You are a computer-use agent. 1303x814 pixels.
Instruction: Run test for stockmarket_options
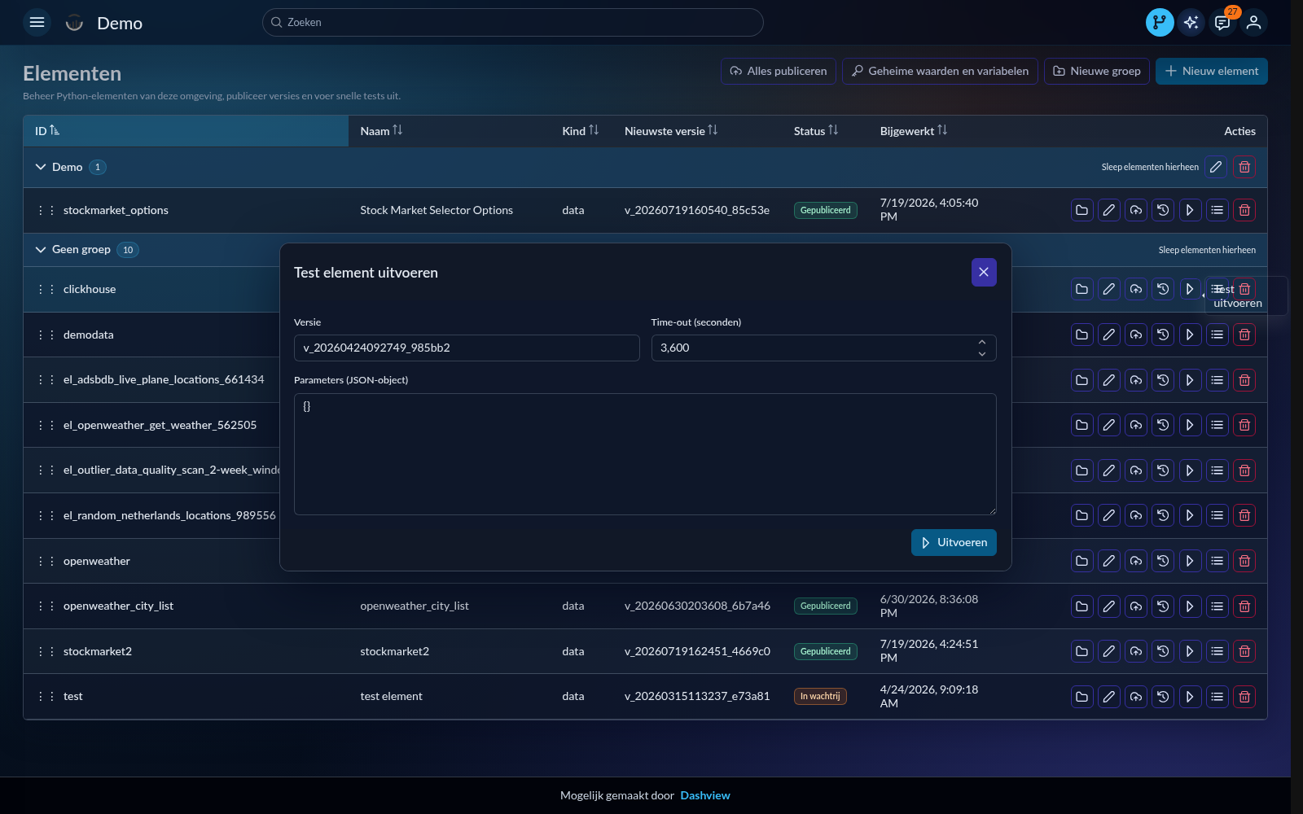[1190, 210]
